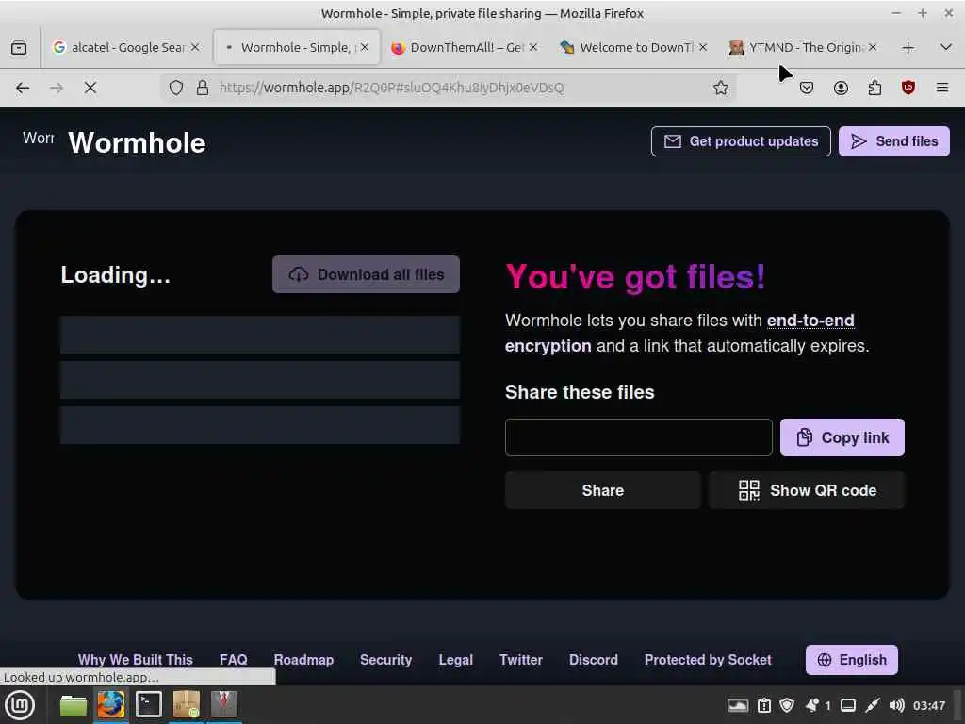Click the Share button
This screenshot has width=965, height=724.
(602, 490)
